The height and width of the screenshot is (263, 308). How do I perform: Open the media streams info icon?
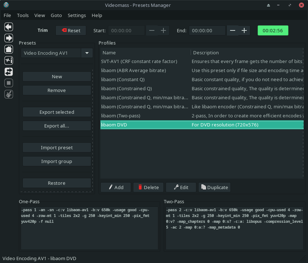[9, 60]
